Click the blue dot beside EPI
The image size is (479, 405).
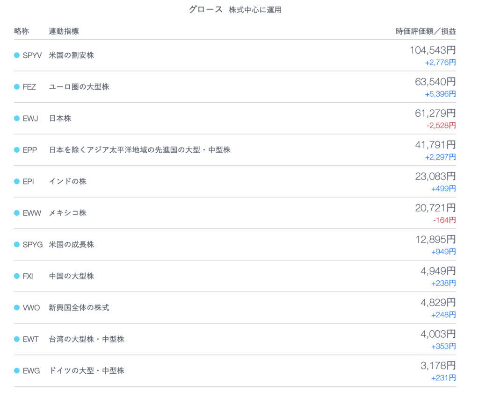pos(17,181)
